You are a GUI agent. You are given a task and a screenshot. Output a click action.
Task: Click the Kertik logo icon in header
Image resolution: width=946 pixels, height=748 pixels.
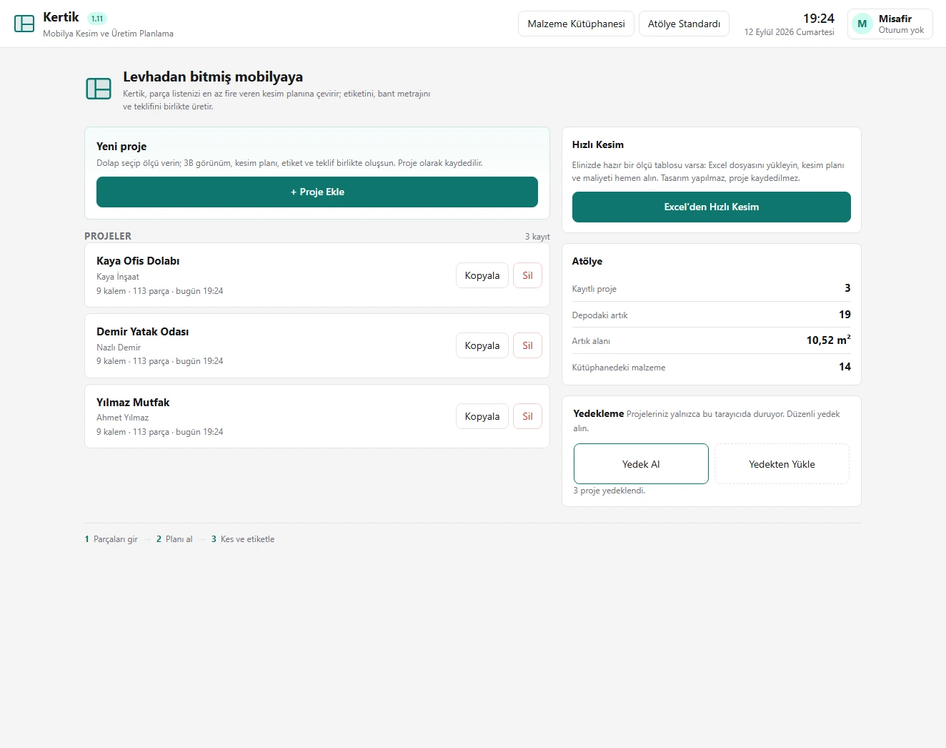(24, 24)
